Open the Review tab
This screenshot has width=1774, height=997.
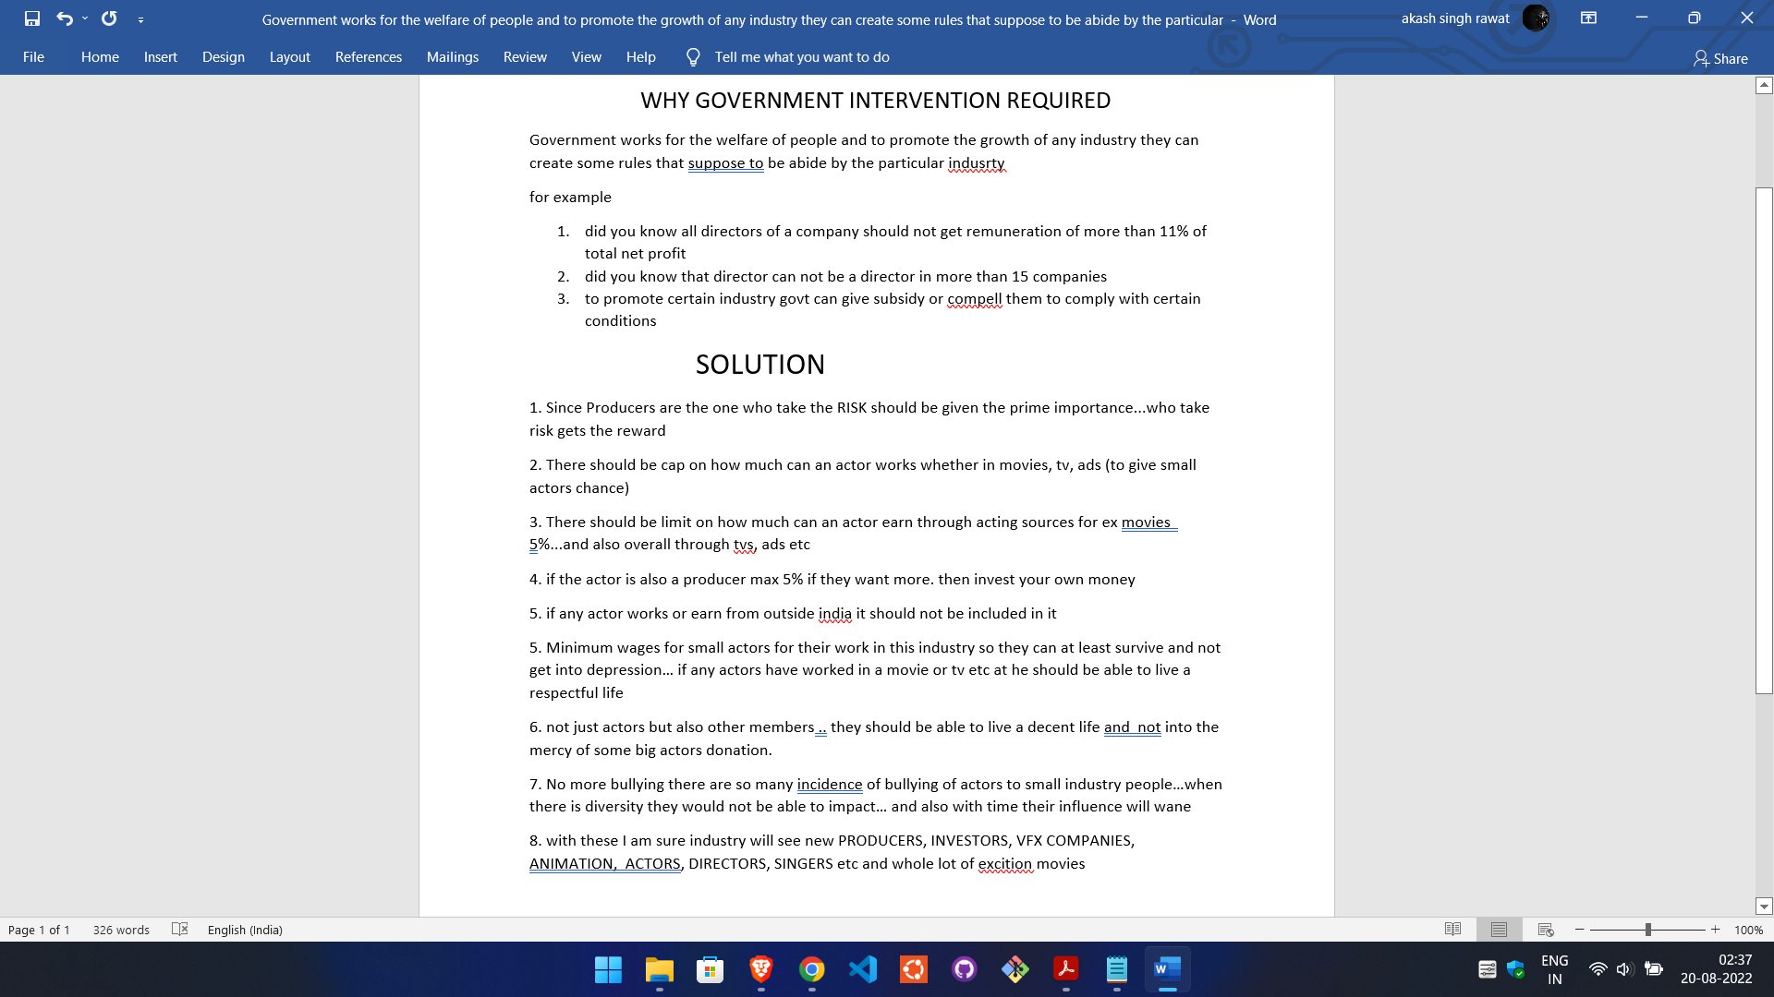click(525, 57)
